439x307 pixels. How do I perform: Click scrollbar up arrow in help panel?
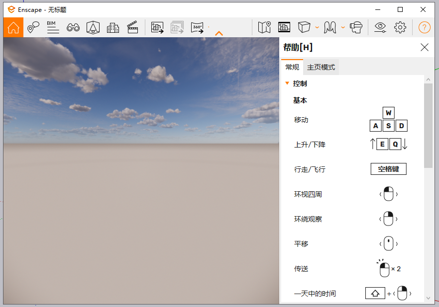coord(428,79)
